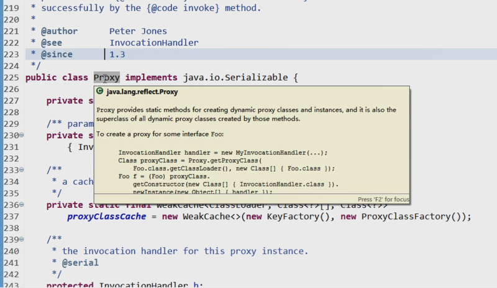Click "KeyFactory()" on line 237
Viewport: 497px width, 288px height.
(x=298, y=216)
